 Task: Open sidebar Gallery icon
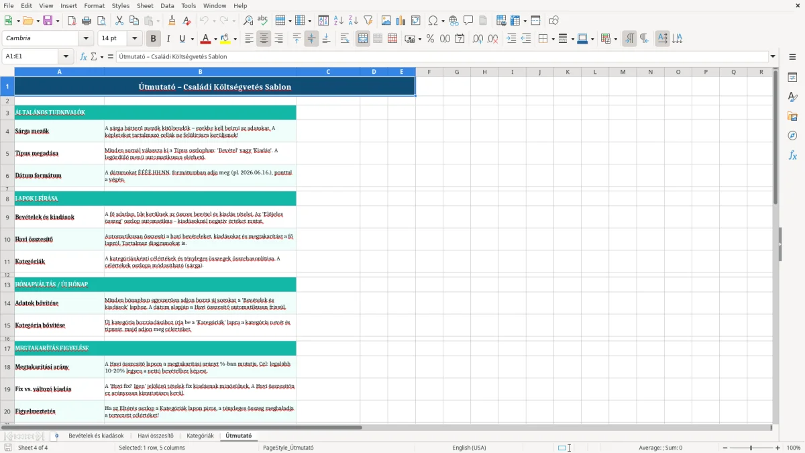(x=792, y=116)
